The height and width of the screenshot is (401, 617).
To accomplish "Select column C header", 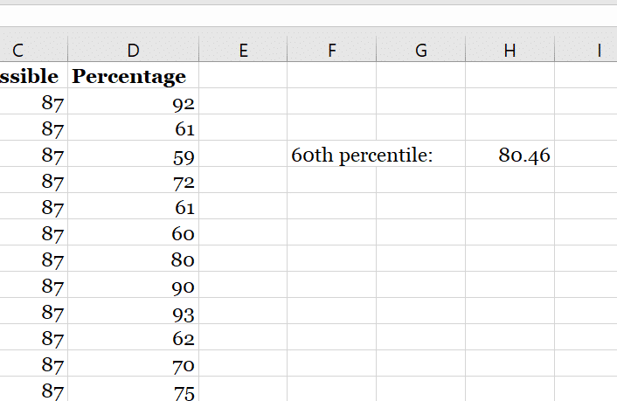I will click(x=32, y=51).
